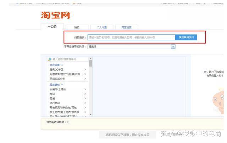Screen dimensions: 227x143
Task: Expand arrow next to 女鞋
Action: tap(85, 94)
